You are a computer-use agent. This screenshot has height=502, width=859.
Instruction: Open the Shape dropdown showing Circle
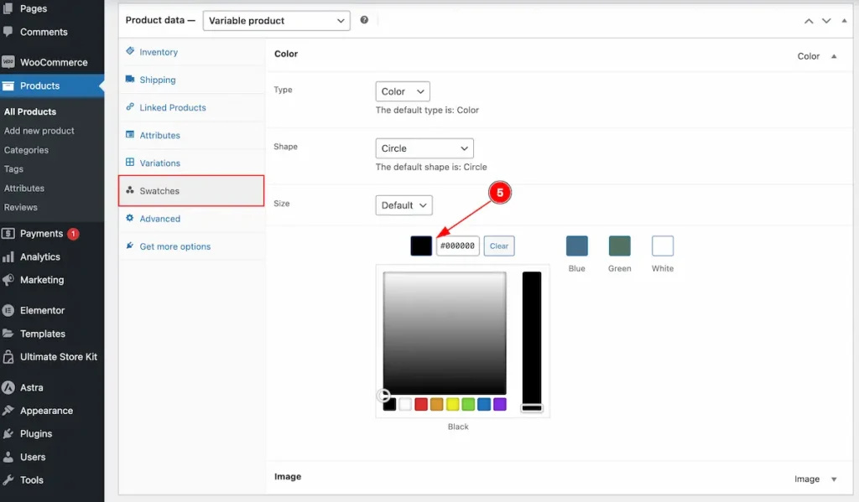424,148
